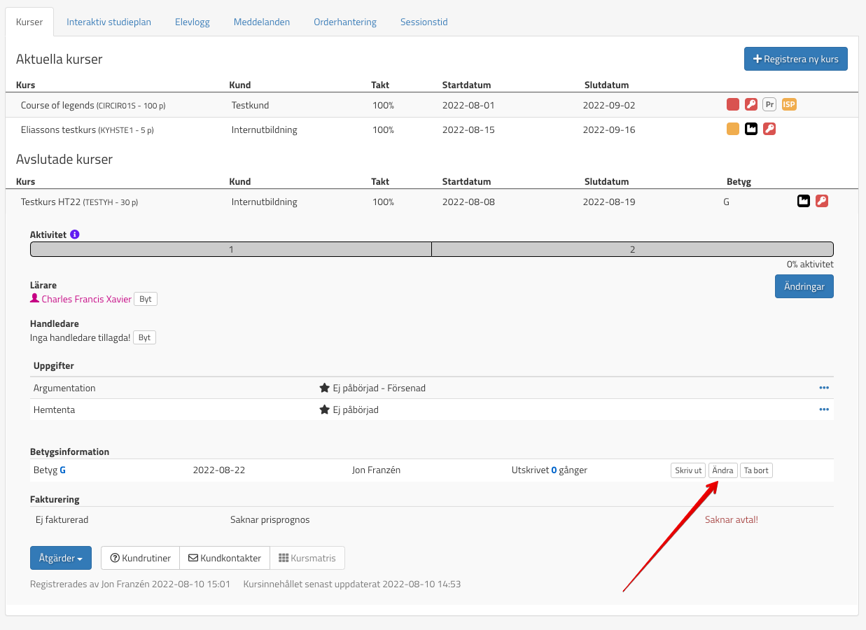The image size is (866, 630).
Task: Open the Elevlogg tab
Action: pos(192,22)
